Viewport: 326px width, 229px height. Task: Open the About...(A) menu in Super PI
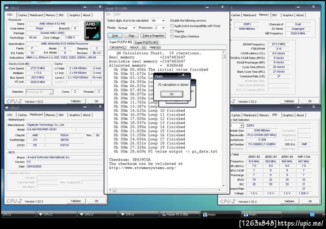(138, 47)
